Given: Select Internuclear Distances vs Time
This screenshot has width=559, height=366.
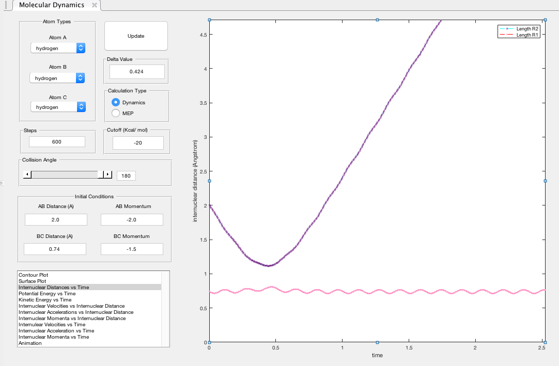Looking at the screenshot, I should coord(89,287).
